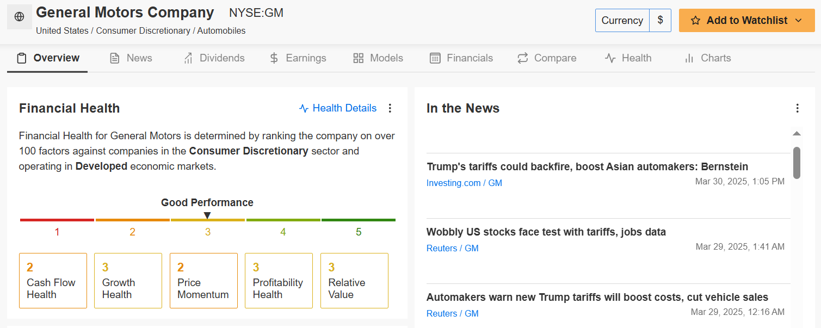Open Automakers warn new Trump tariffs article
Image resolution: width=821 pixels, height=328 pixels.
point(597,297)
